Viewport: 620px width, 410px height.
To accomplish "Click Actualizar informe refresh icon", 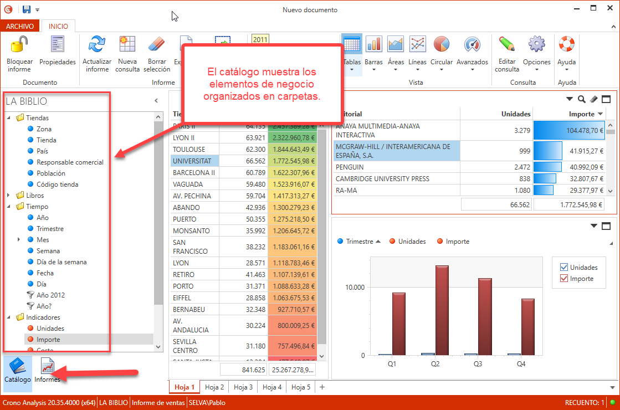I will click(x=97, y=45).
